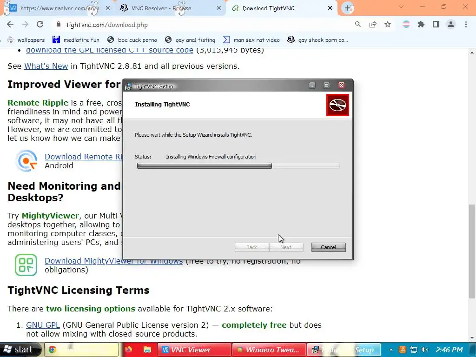This screenshot has width=476, height=357.
Task: Click the 2:46 PM taskbar clock
Action: pos(450,350)
